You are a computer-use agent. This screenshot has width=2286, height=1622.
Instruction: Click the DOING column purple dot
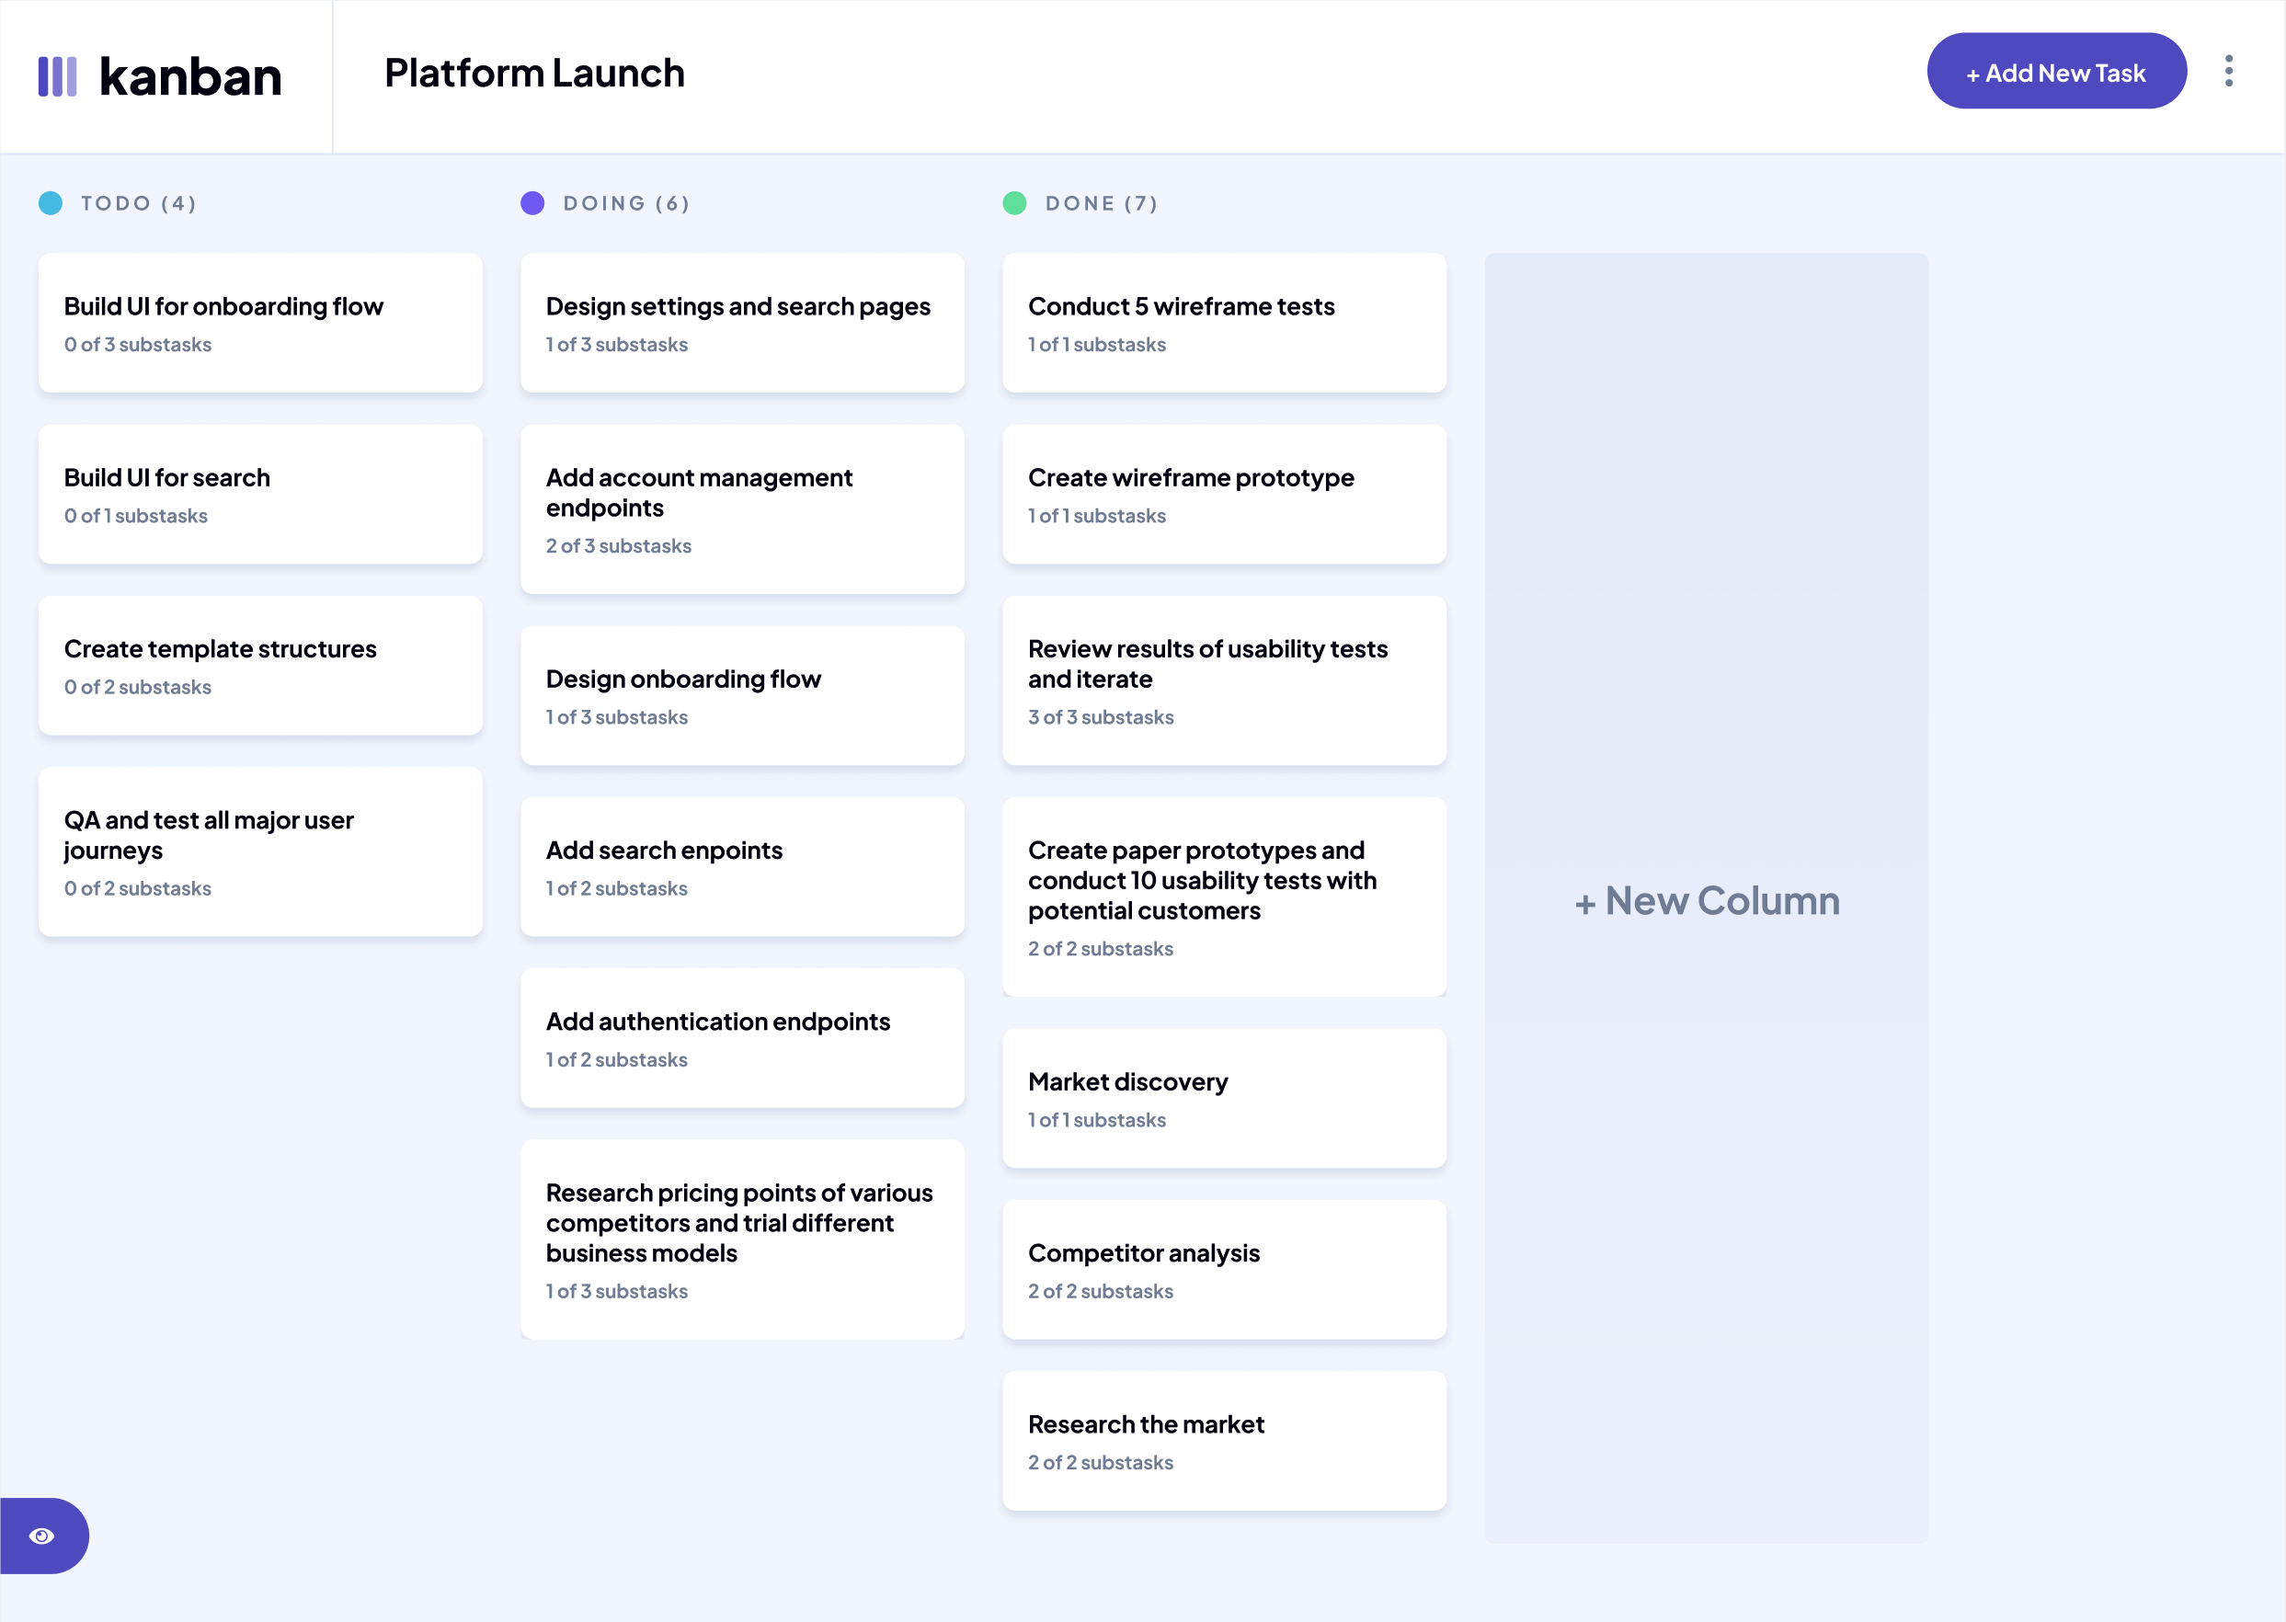[532, 202]
